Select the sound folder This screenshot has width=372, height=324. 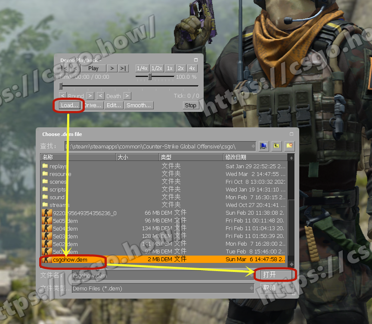164,197
